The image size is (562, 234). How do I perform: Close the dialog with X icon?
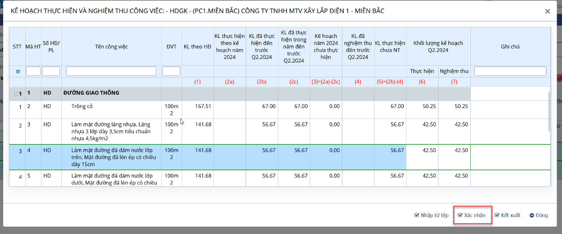547,12
